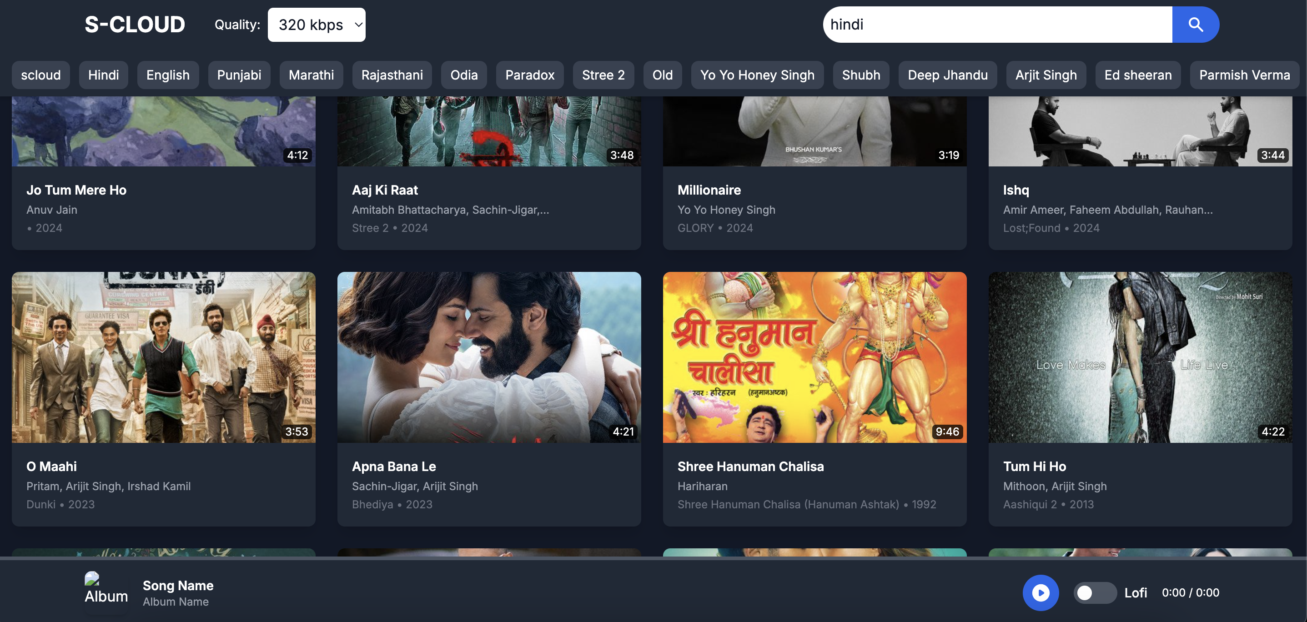Play the current song with play button
1307x622 pixels.
(1041, 592)
